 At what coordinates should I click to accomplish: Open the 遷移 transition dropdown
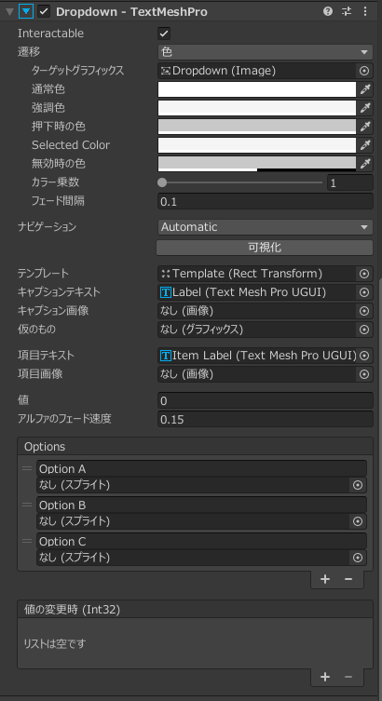pos(266,52)
